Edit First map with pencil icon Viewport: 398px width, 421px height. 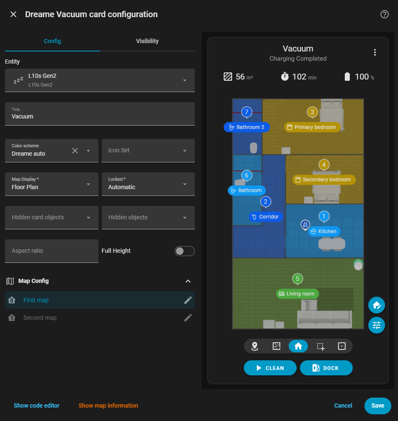tap(188, 300)
